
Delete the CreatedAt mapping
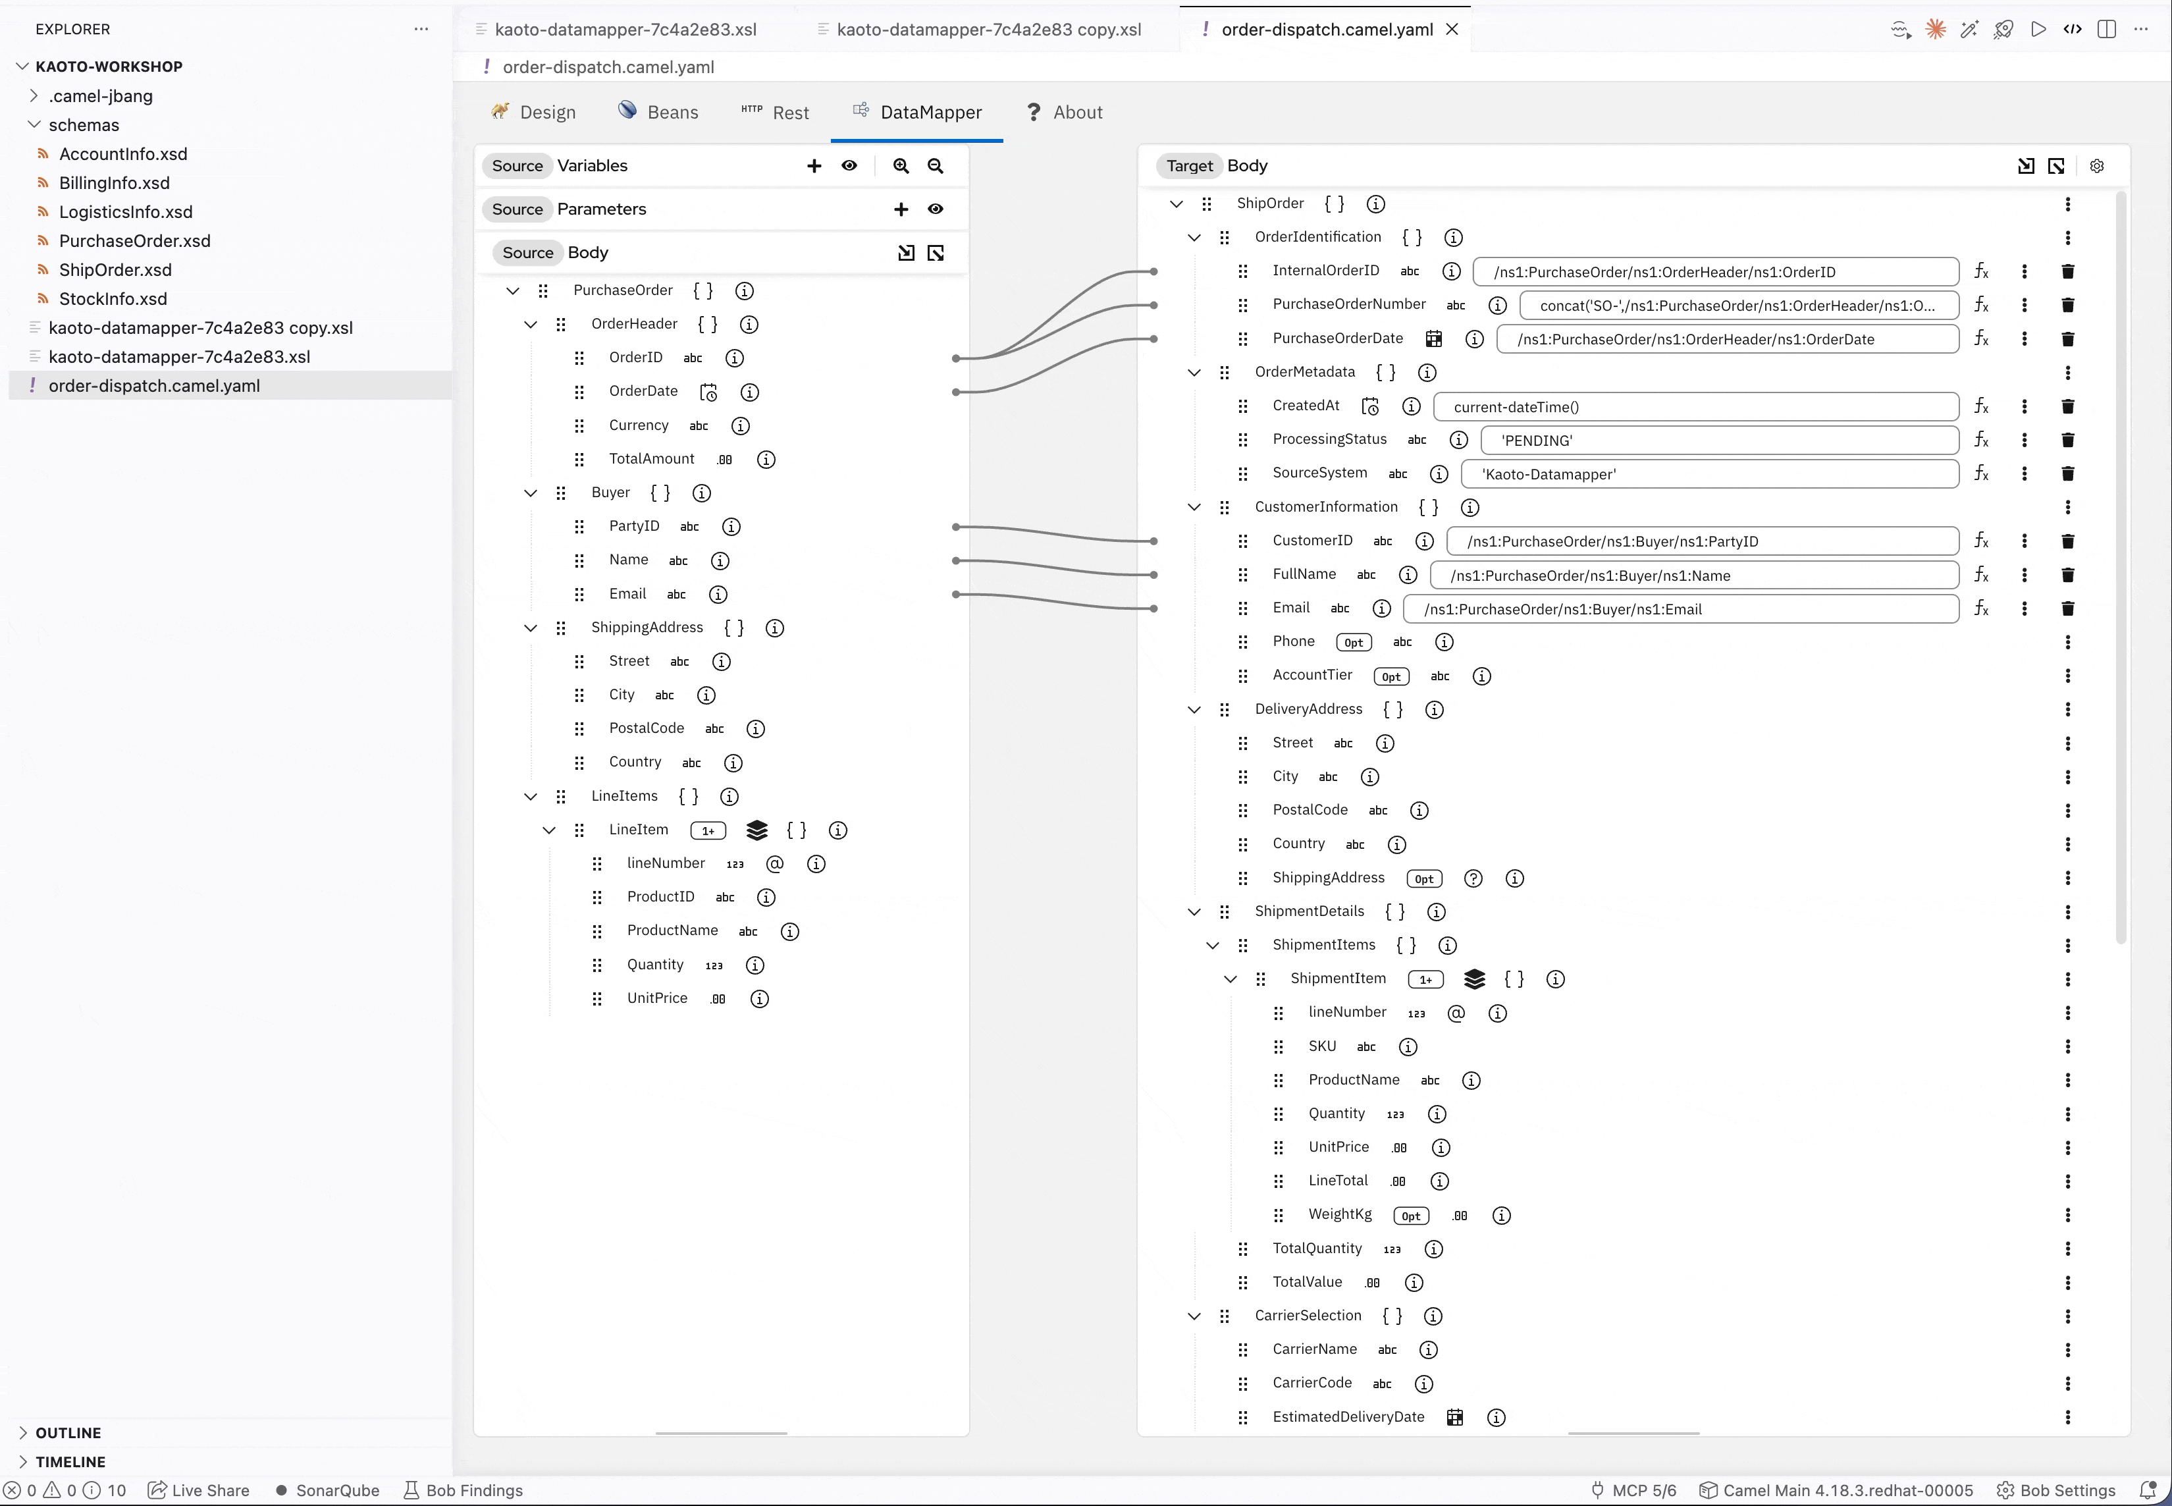point(2067,407)
